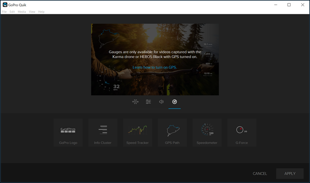Click the APPLY button

click(x=290, y=174)
